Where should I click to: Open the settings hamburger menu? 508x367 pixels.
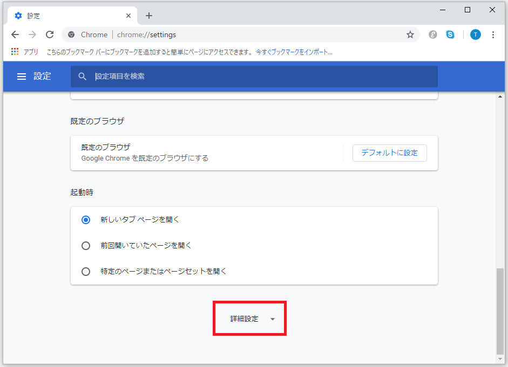[22, 77]
